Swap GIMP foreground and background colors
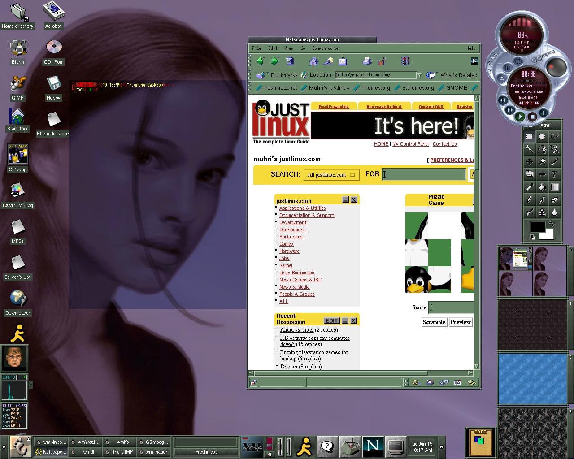Screen dimensions: 574x459 point(551,224)
